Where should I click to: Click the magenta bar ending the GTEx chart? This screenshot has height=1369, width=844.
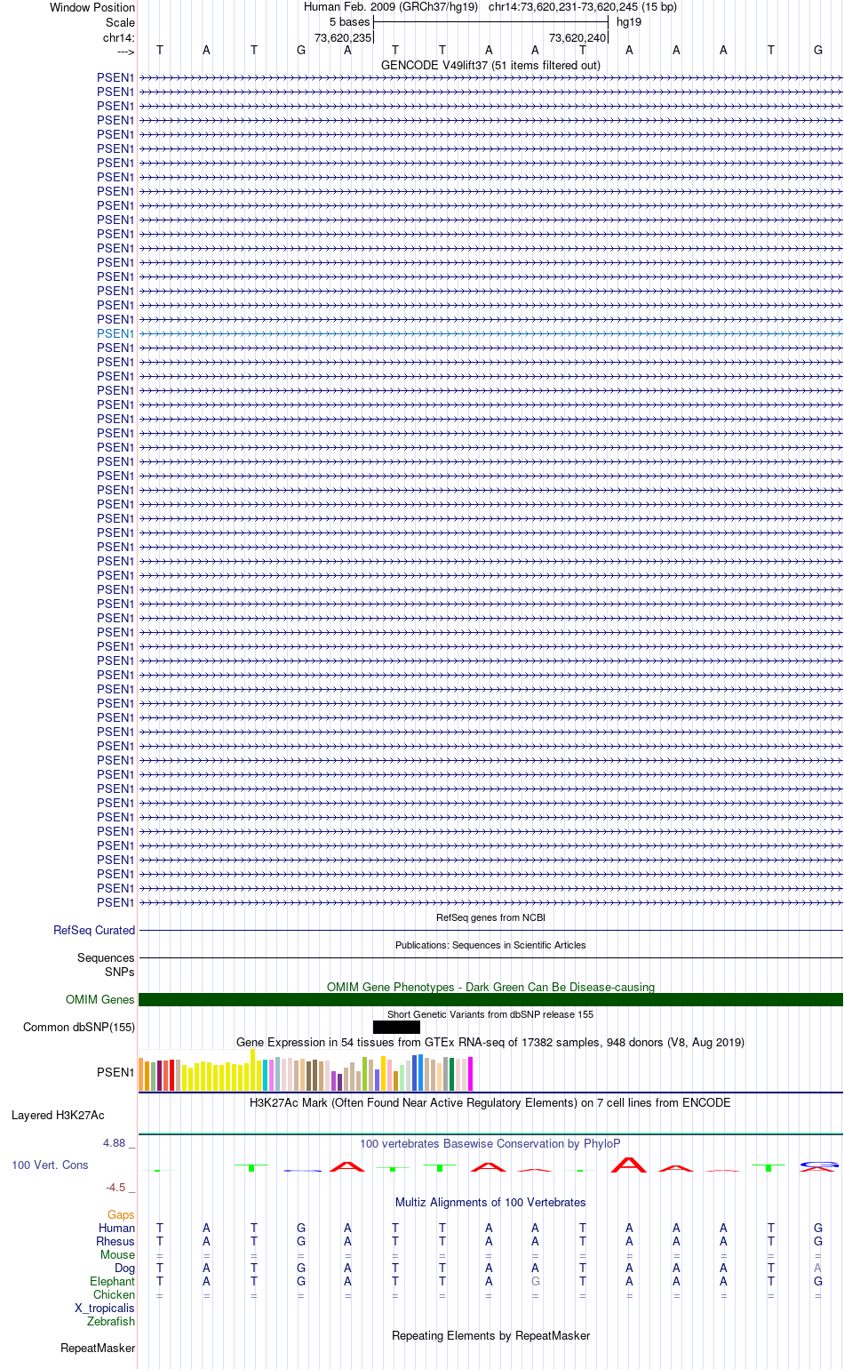point(470,1074)
